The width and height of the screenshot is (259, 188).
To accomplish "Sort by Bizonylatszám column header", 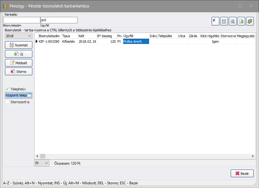I will pyautogui.click(x=49, y=36).
